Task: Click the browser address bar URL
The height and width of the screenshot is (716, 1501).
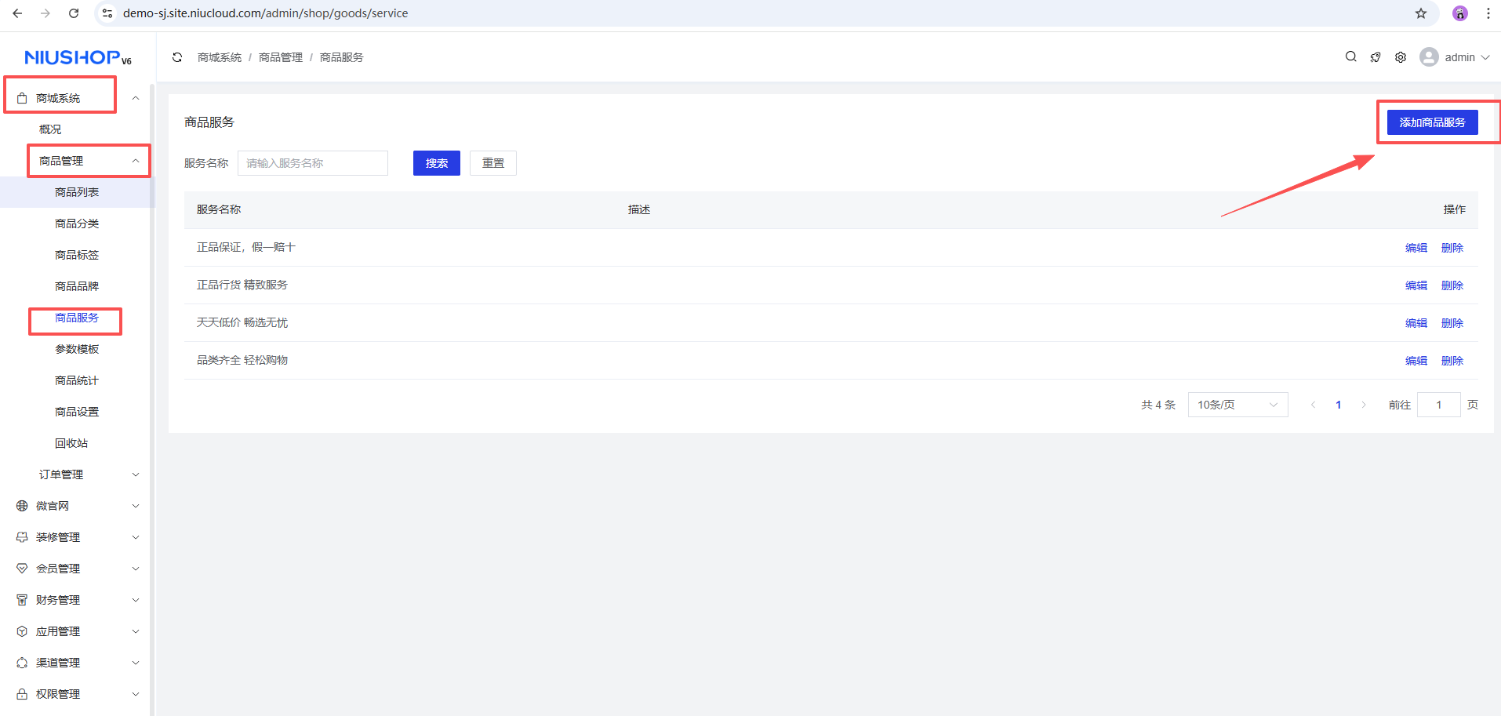Action: [x=266, y=13]
